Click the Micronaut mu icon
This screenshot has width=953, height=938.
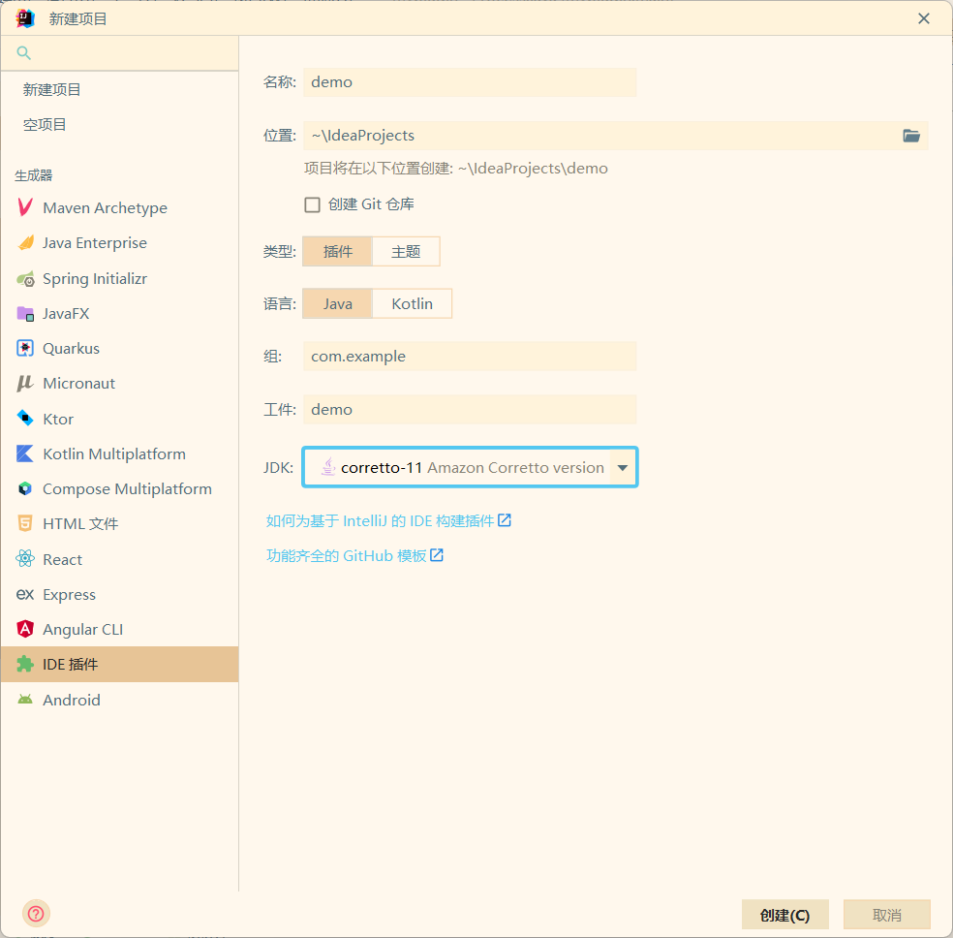tap(25, 384)
